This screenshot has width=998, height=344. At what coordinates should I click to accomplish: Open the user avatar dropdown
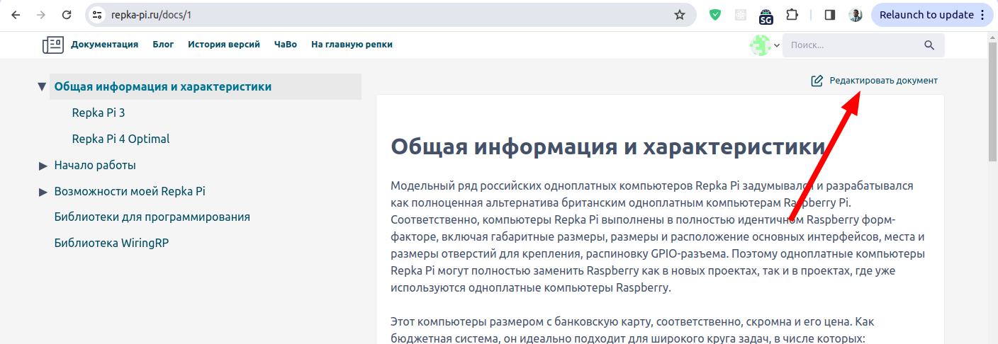[x=765, y=45]
